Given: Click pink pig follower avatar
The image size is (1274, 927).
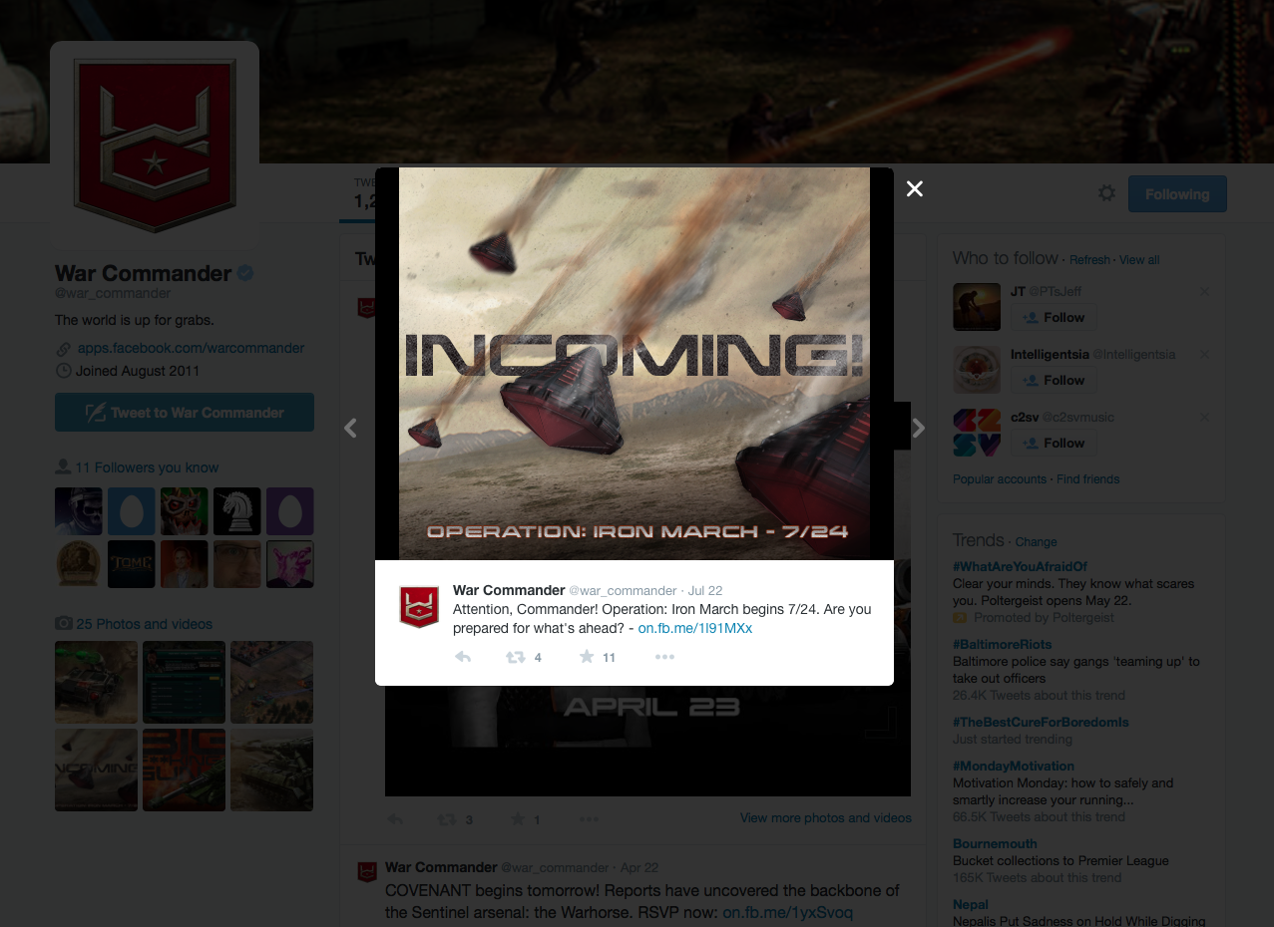Looking at the screenshot, I should tap(290, 564).
